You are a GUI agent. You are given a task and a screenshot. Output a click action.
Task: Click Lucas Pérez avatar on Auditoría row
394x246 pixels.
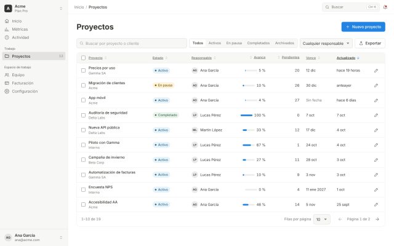(x=195, y=115)
